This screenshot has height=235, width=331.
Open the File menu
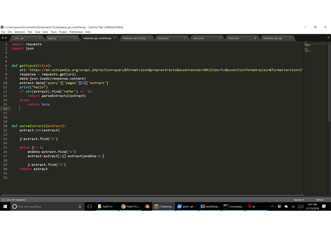point(3,32)
